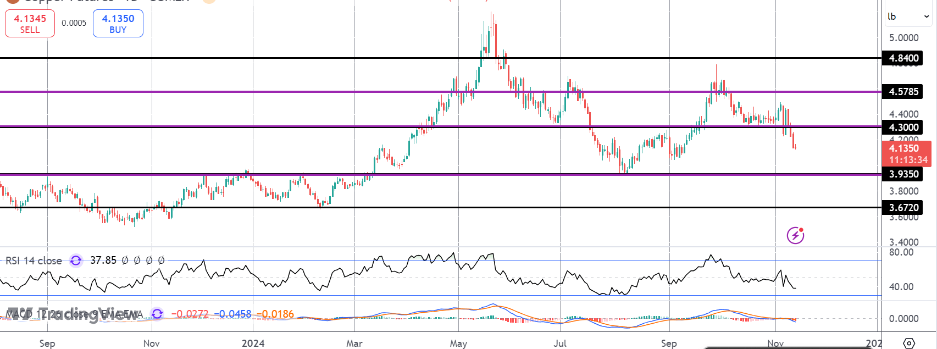Image resolution: width=937 pixels, height=349 pixels.
Task: Click the MACD indicator refresh icon
Action: pyautogui.click(x=157, y=314)
